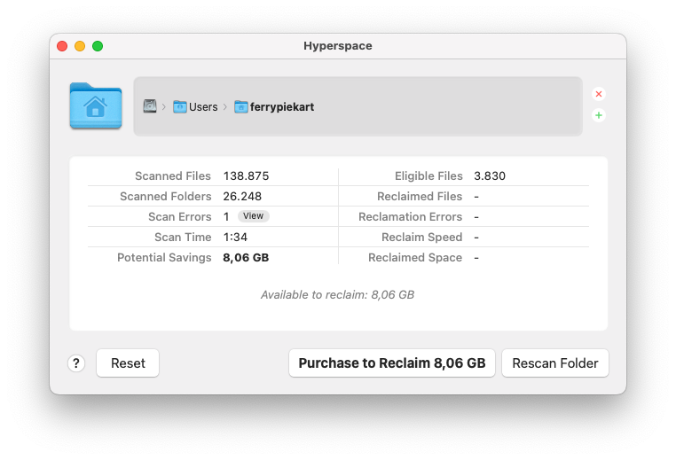Click Scanned Files value 138.875
676x460 pixels.
[246, 175]
